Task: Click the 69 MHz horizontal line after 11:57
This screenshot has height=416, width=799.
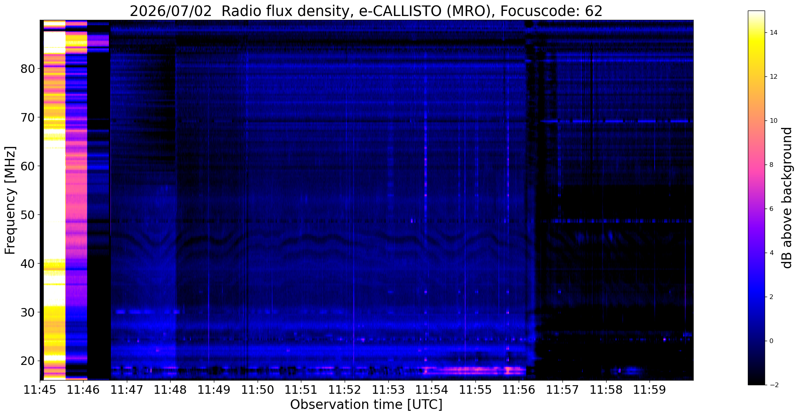Action: [617, 121]
